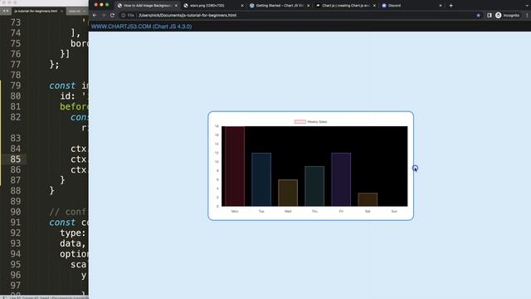Place cursor on 'const' at line 79

pos(62,86)
